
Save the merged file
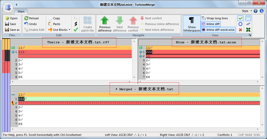(11, 24)
